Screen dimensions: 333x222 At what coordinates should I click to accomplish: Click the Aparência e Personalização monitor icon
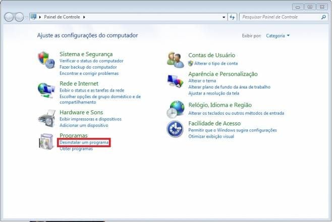(175, 81)
